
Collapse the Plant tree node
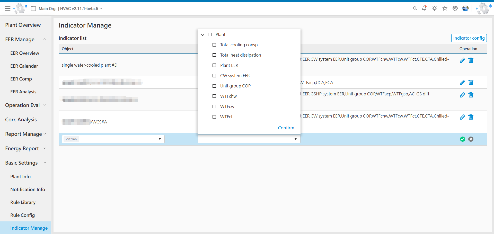click(203, 34)
